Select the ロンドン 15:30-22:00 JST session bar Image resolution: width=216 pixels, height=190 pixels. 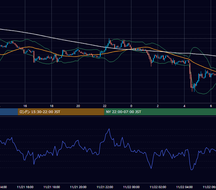61,112
